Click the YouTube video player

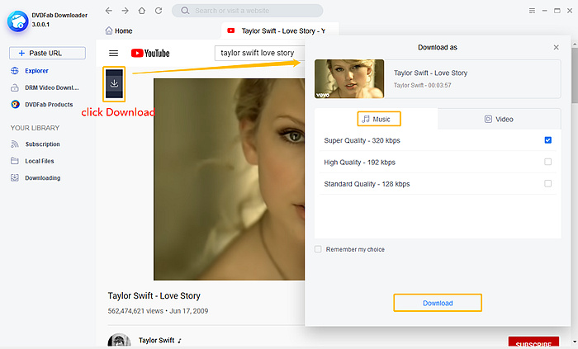pos(229,179)
